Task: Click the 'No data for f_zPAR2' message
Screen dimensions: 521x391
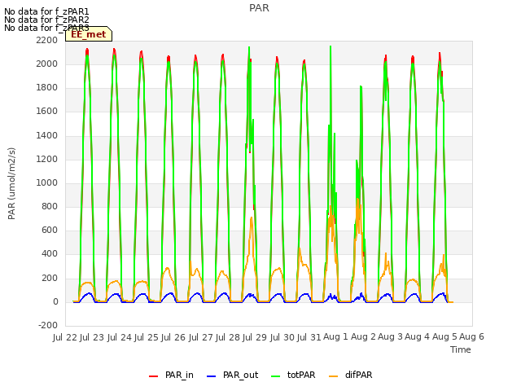Action: [x=46, y=20]
